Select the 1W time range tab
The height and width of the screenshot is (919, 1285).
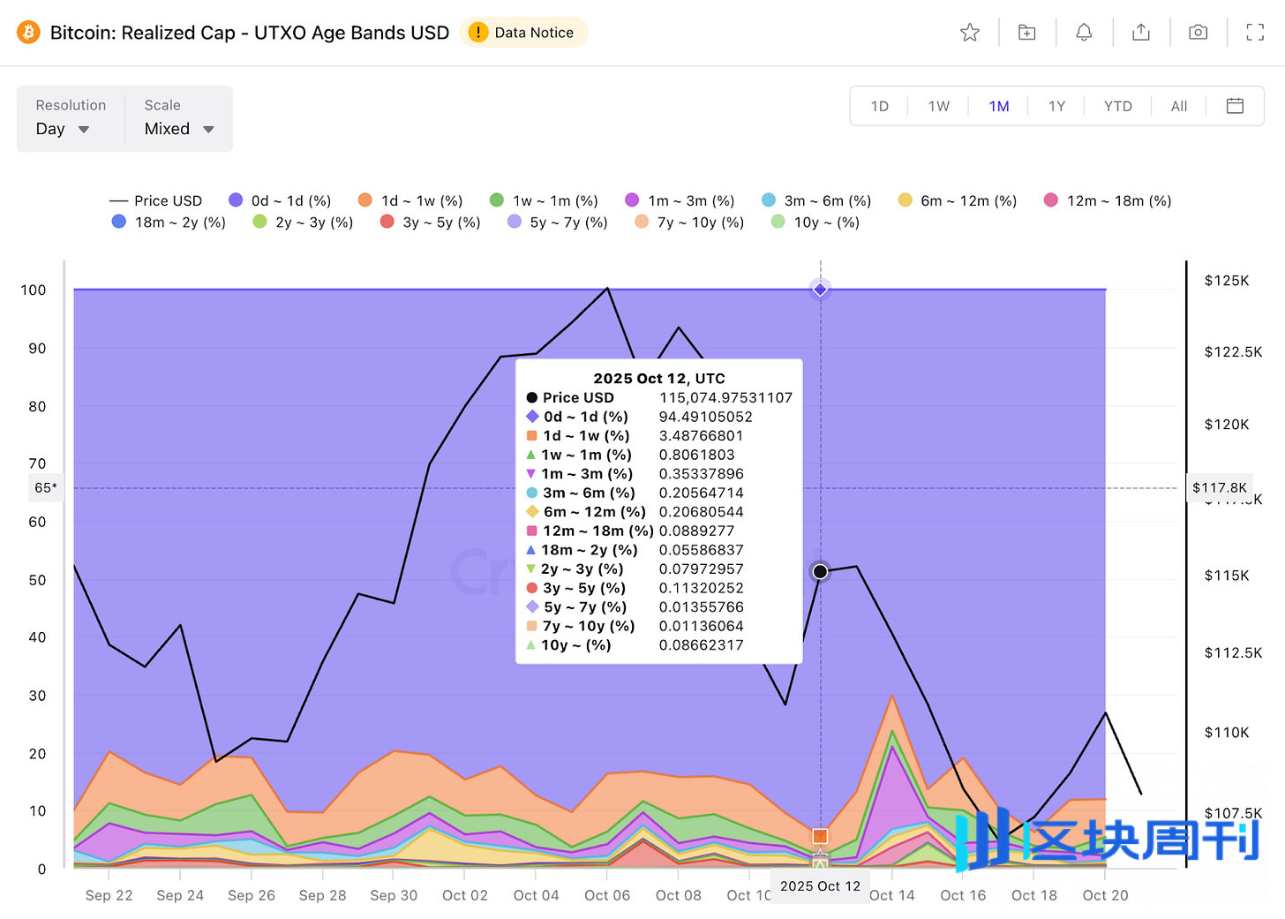point(938,106)
